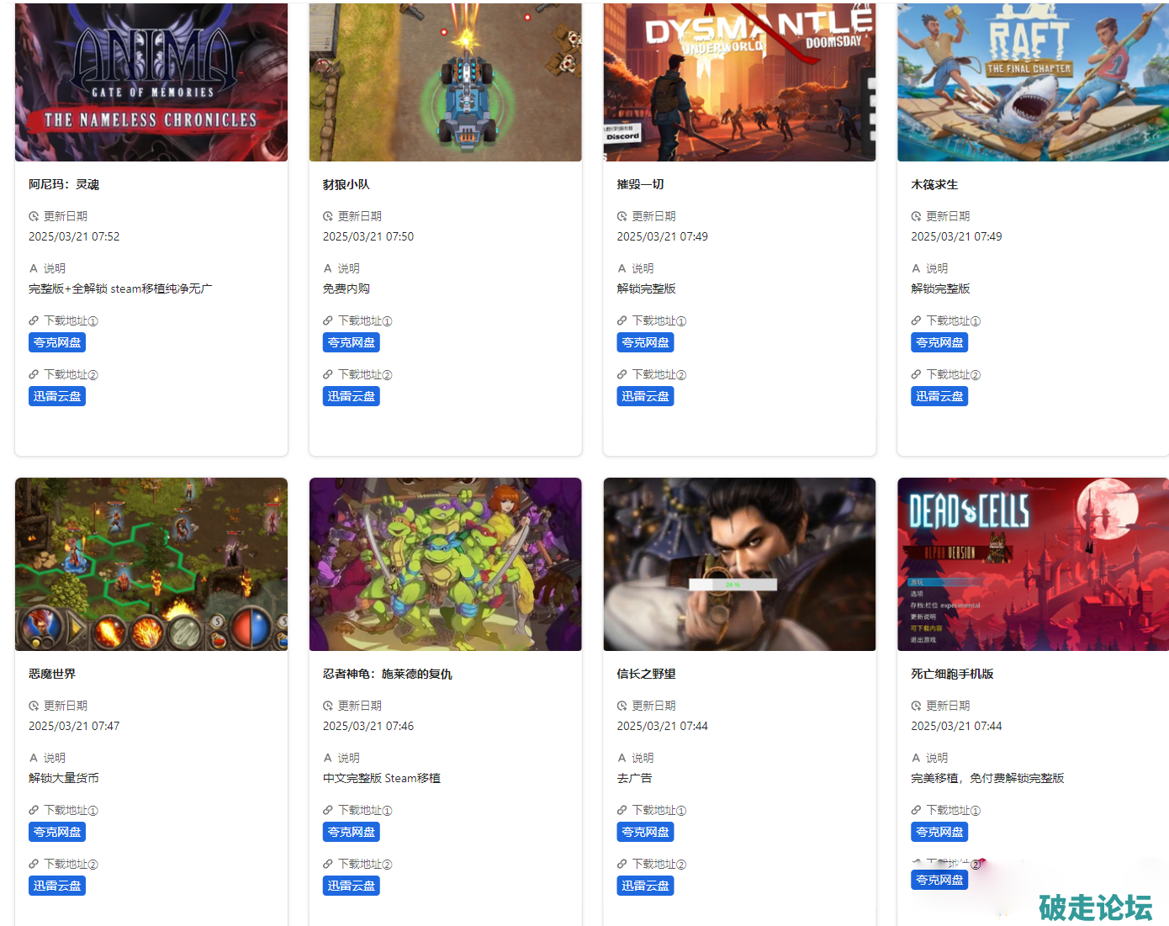Image resolution: width=1169 pixels, height=926 pixels.
Task: Click the clock icon beside 更新日期 under 摧毁一切
Action: [x=622, y=216]
